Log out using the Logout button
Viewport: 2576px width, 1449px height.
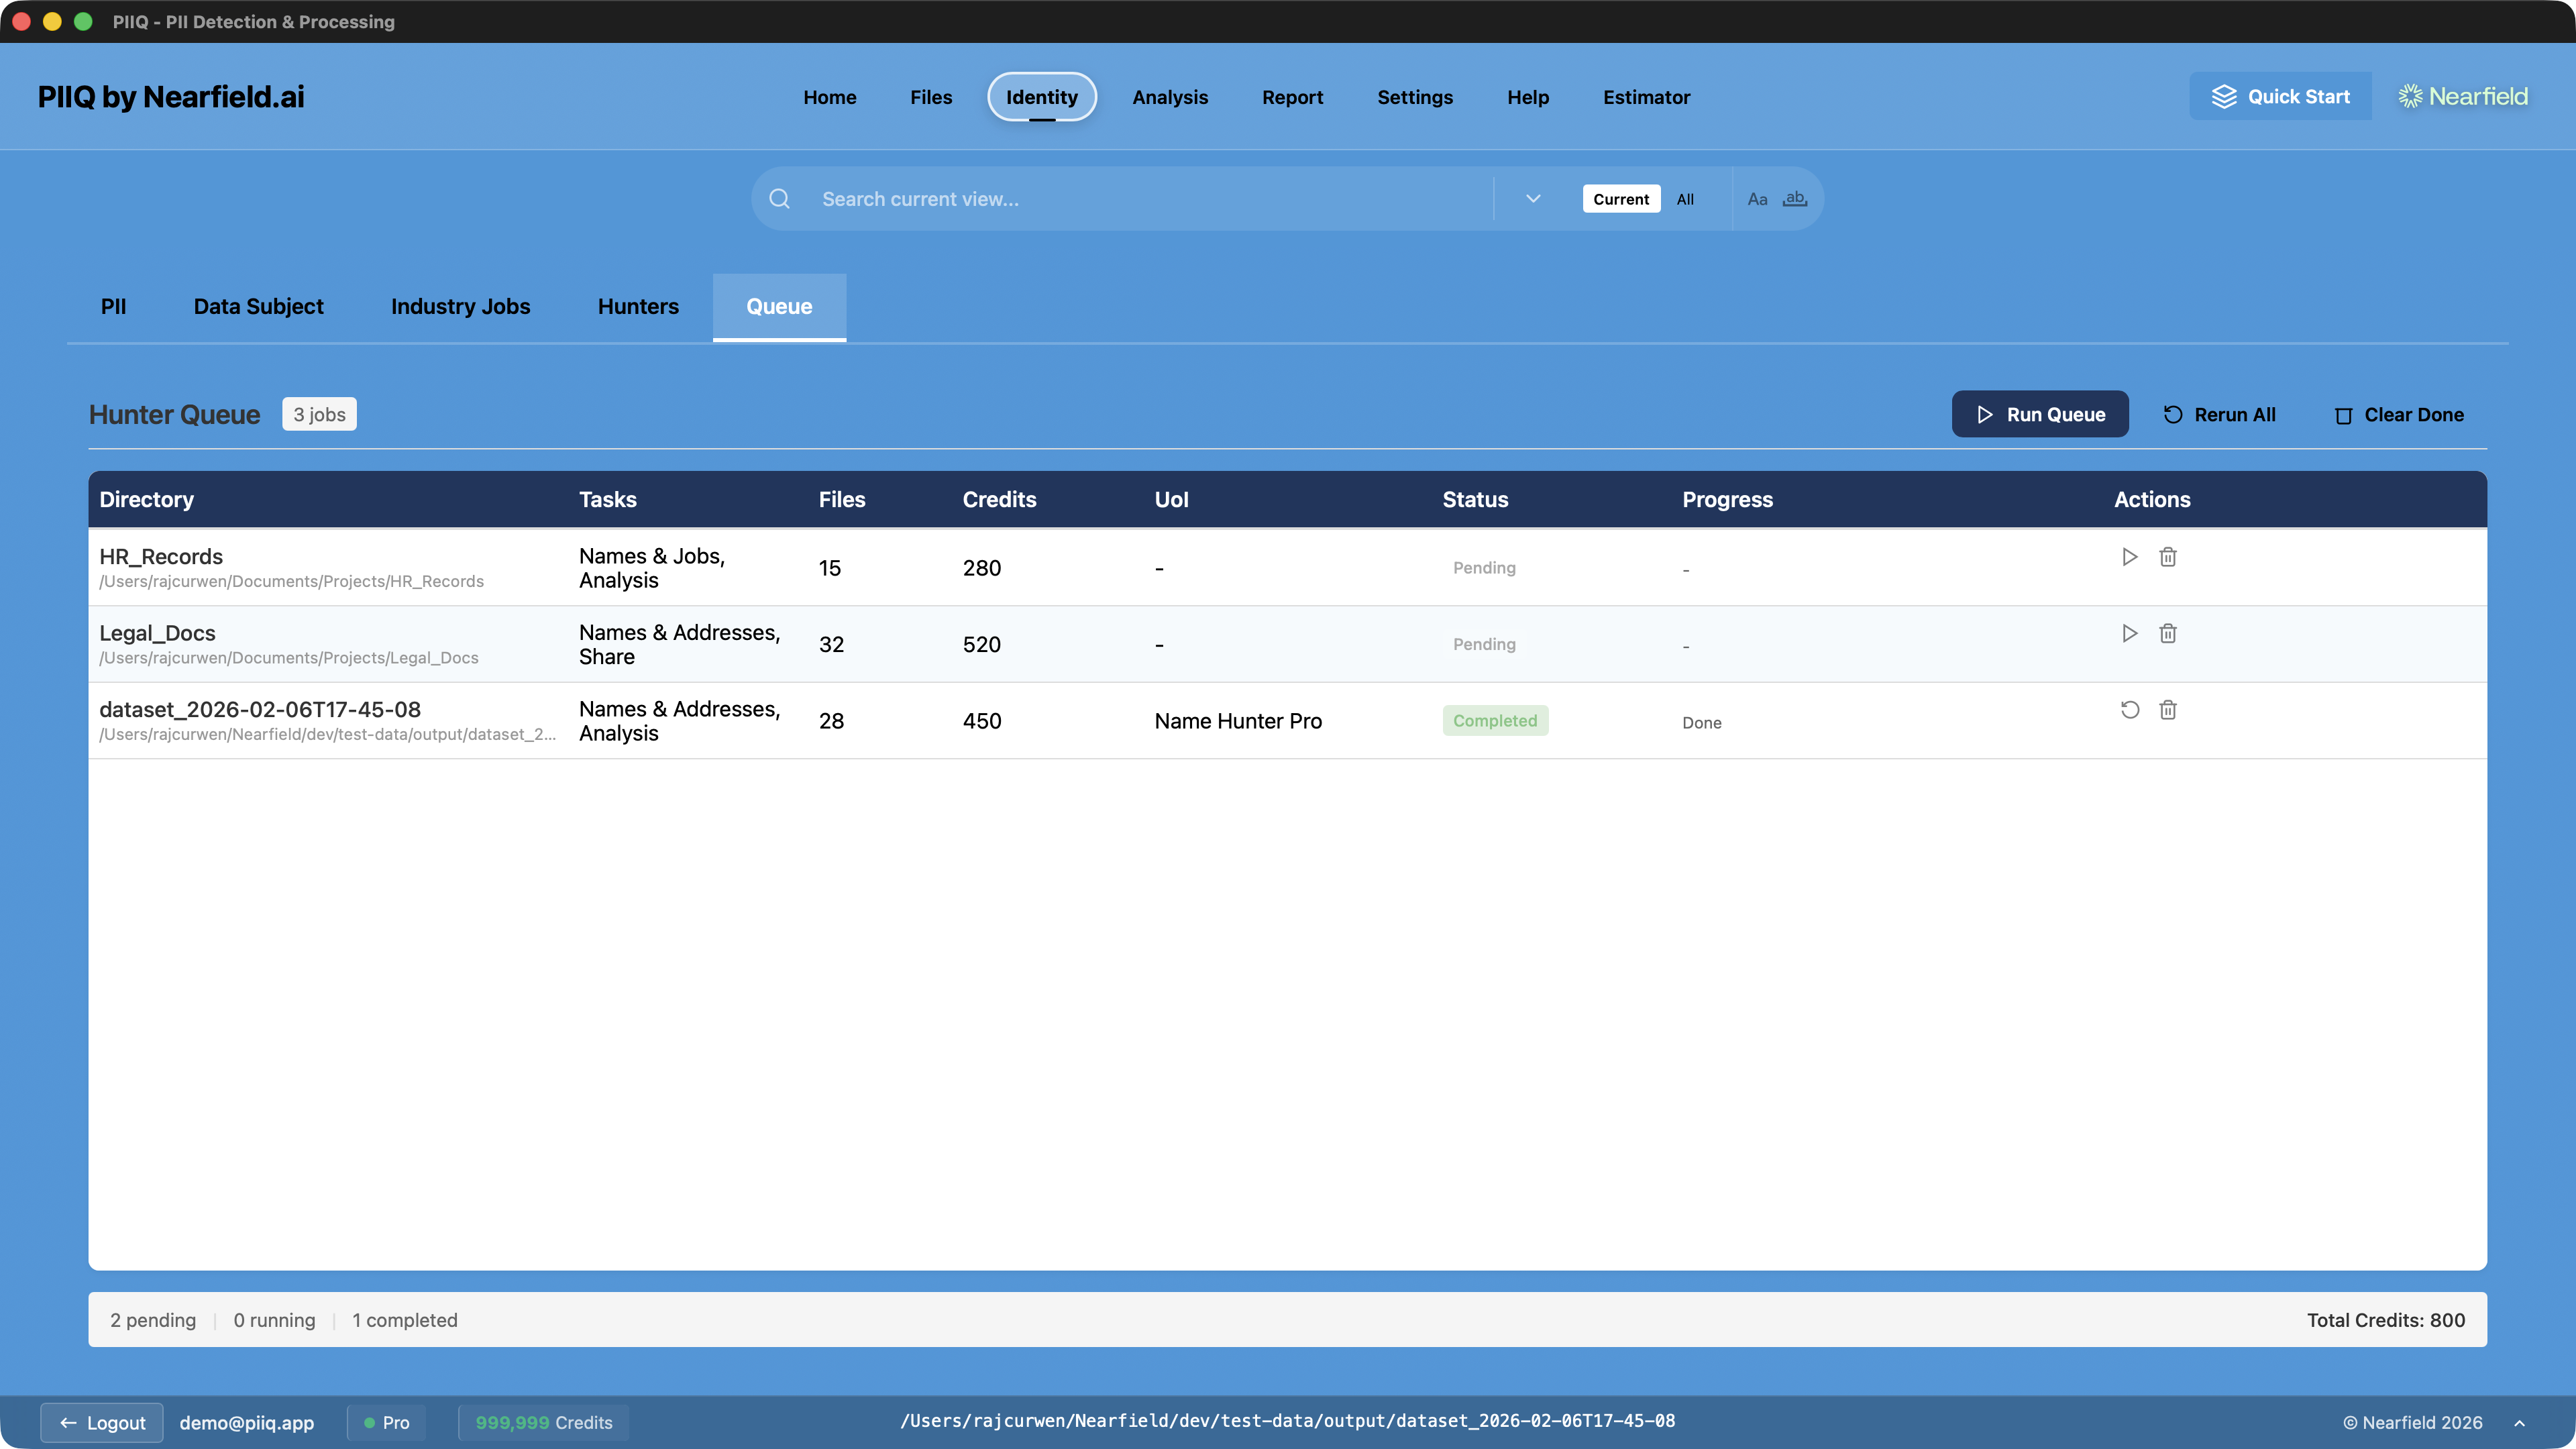pyautogui.click(x=101, y=1422)
